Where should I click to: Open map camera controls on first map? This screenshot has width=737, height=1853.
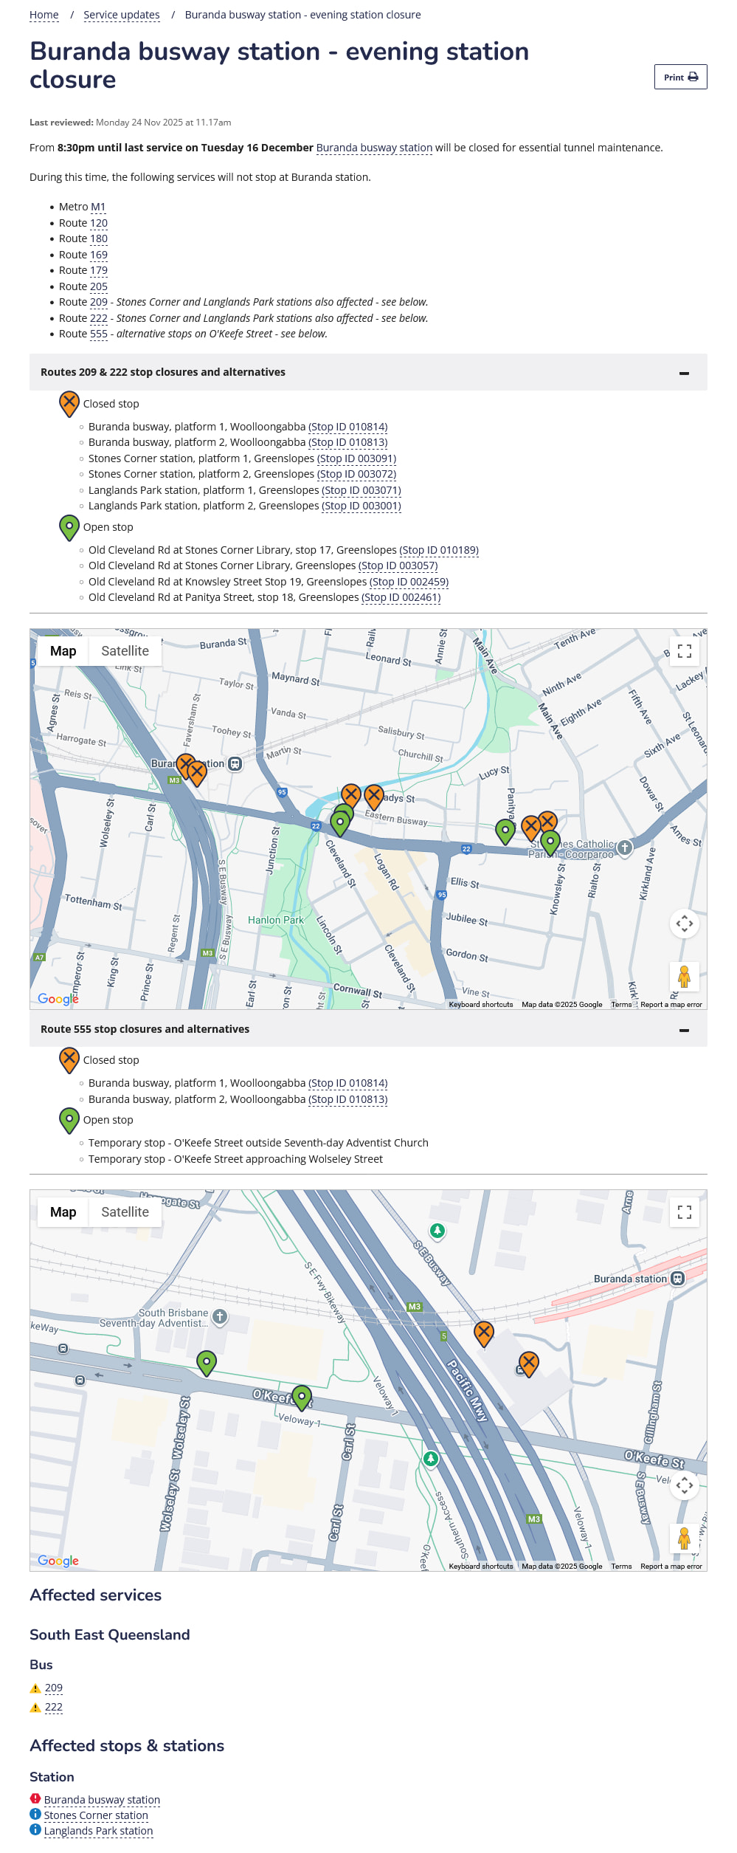[684, 924]
